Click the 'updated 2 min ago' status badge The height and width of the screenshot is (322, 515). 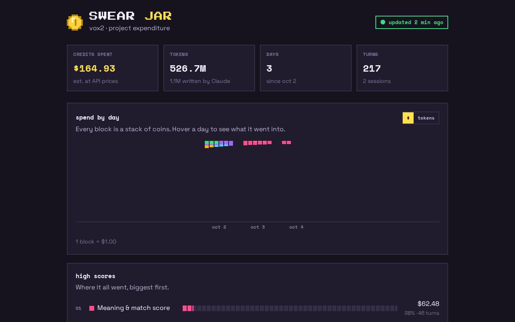point(412,22)
